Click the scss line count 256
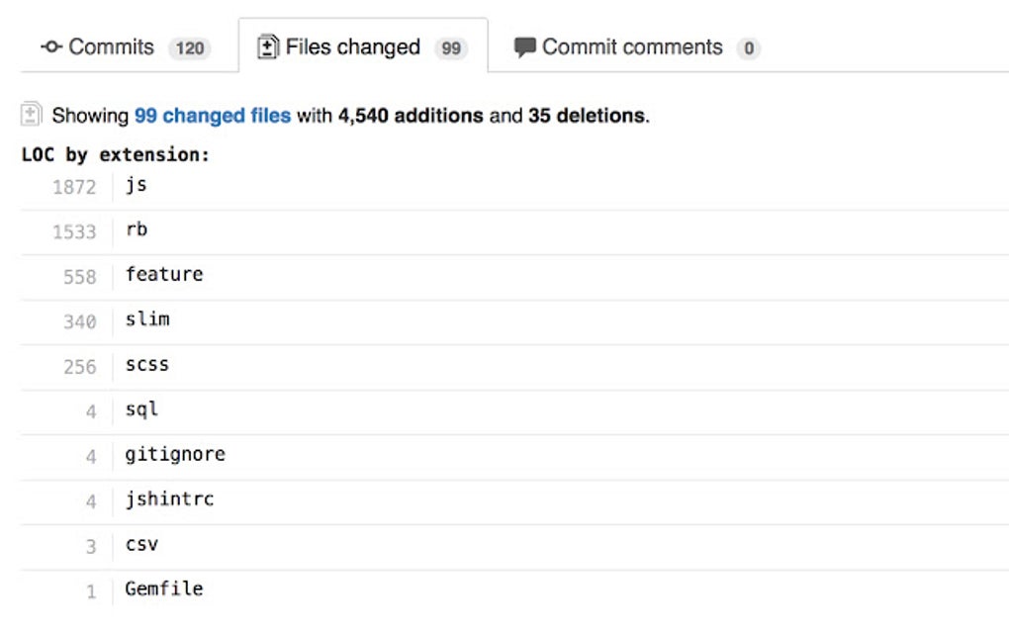The image size is (1009, 631). point(81,364)
